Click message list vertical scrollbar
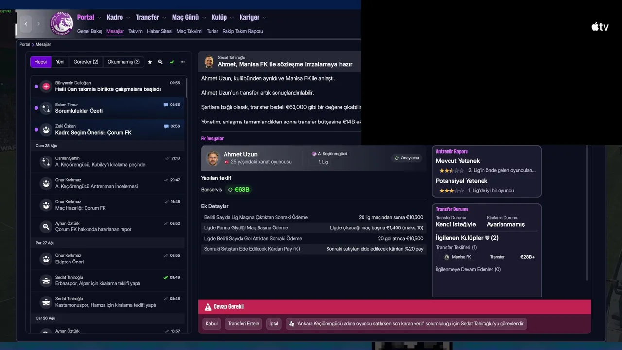The width and height of the screenshot is (622, 350). pos(186,88)
